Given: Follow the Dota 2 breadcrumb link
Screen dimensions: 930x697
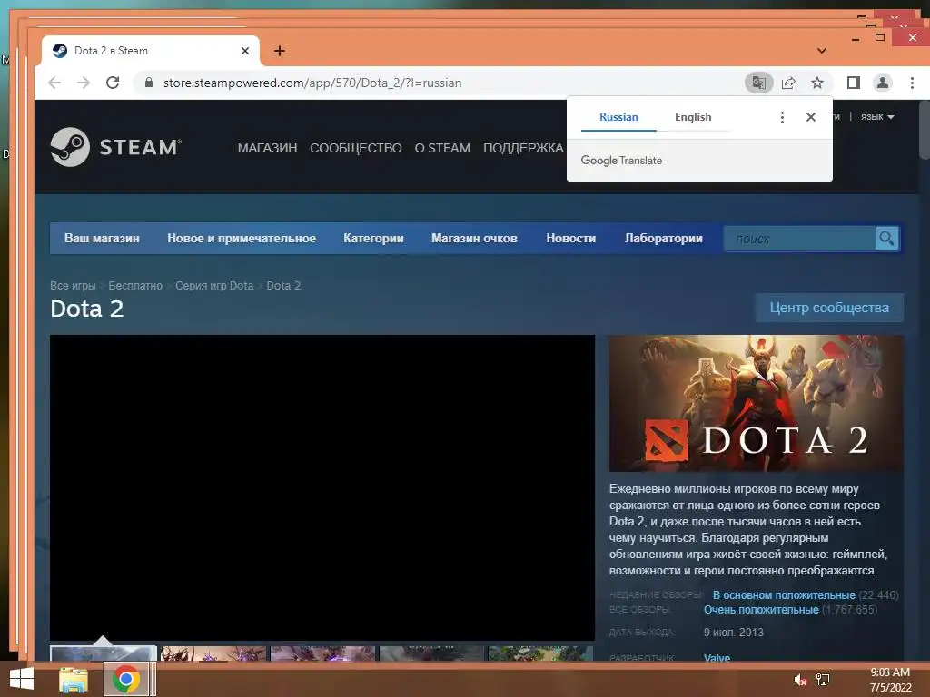Looking at the screenshot, I should coord(283,286).
